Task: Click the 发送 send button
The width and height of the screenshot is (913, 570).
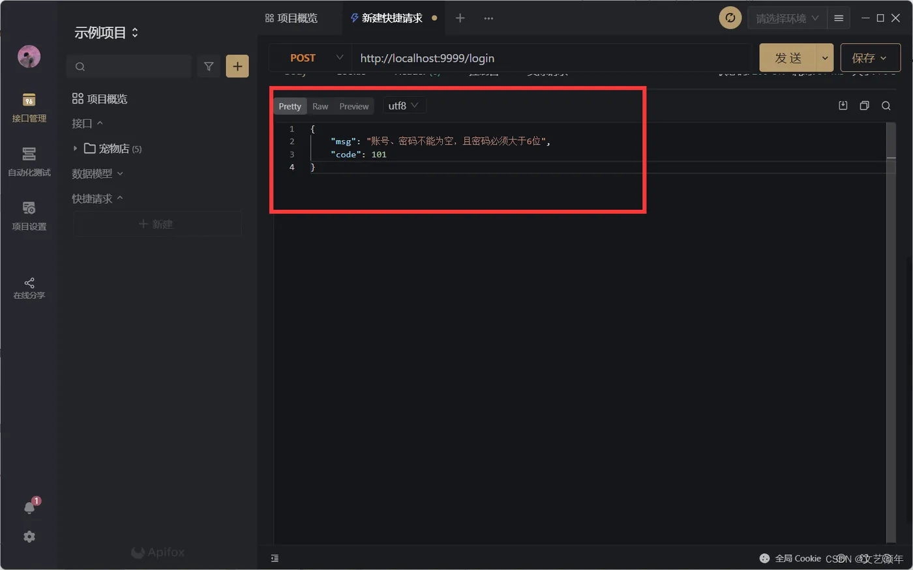Action: (x=788, y=58)
